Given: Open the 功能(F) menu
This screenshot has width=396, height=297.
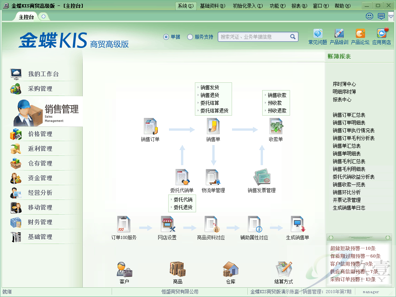Looking at the screenshot, I should coord(278,6).
